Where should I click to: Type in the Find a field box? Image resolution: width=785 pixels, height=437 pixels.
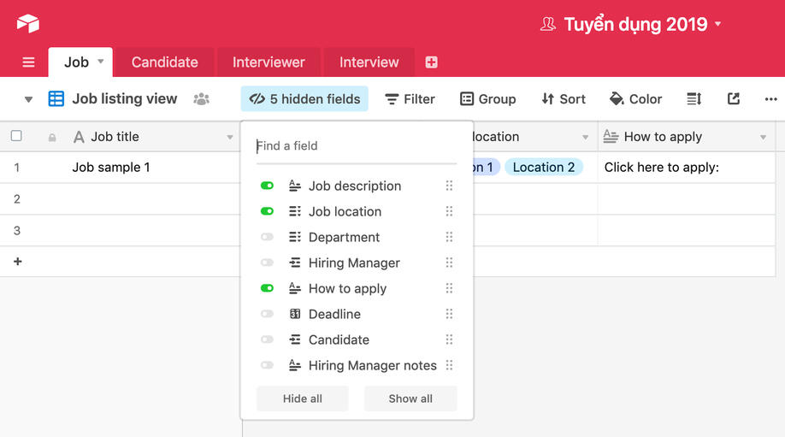[x=356, y=146]
